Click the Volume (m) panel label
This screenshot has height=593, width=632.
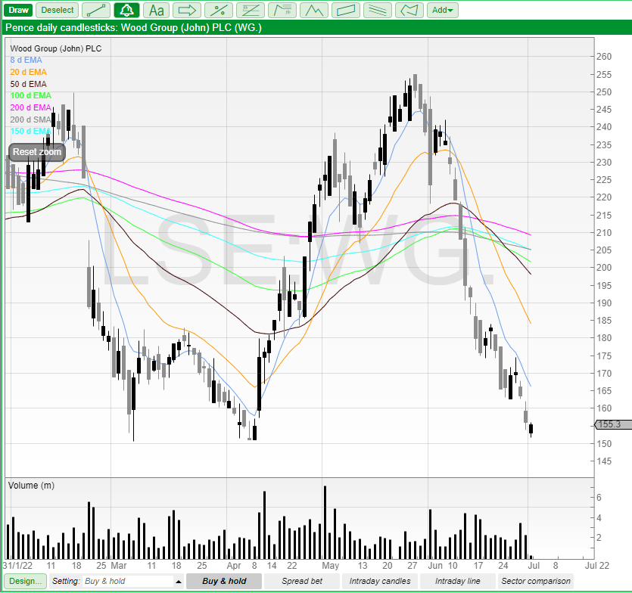point(31,486)
